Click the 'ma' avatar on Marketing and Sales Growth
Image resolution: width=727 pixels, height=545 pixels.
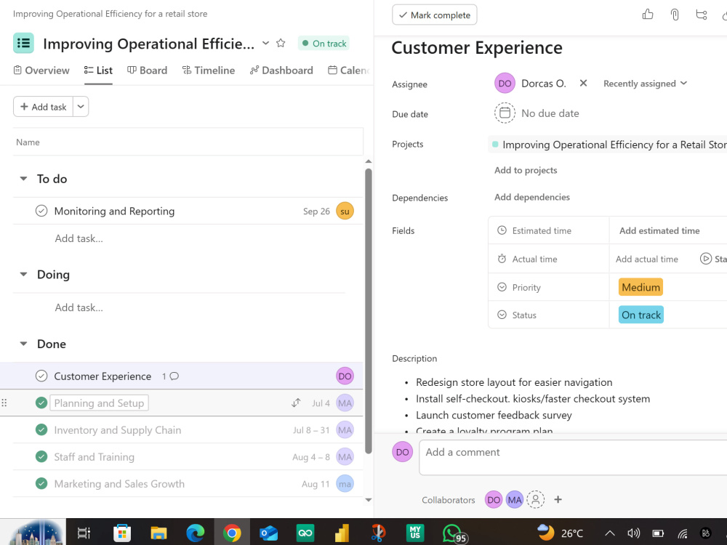[x=345, y=483]
